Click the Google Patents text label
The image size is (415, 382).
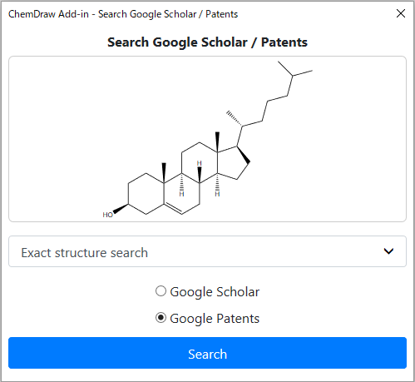215,319
